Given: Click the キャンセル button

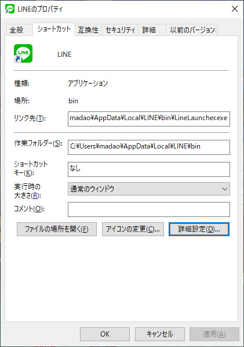Looking at the screenshot, I should pos(160,334).
